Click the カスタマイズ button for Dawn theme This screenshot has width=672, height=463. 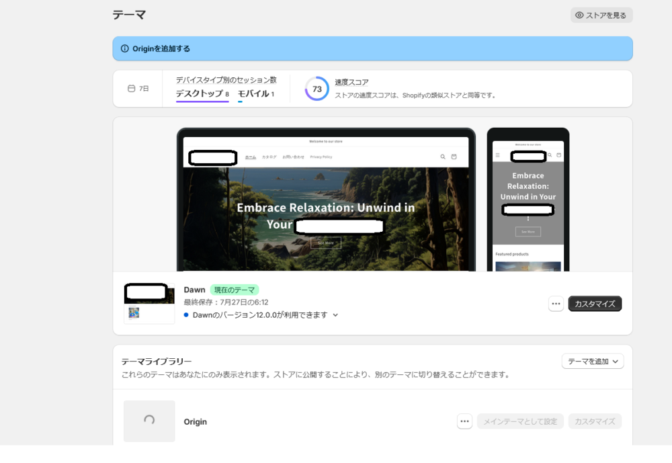(x=595, y=304)
